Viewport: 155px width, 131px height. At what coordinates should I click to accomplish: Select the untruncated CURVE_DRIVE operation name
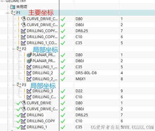[39, 103]
